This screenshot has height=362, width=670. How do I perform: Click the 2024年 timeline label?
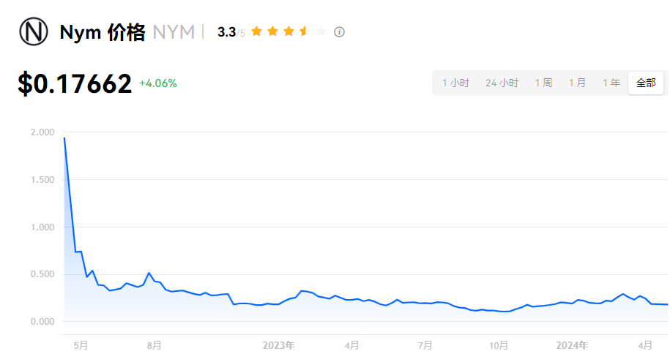pyautogui.click(x=572, y=345)
